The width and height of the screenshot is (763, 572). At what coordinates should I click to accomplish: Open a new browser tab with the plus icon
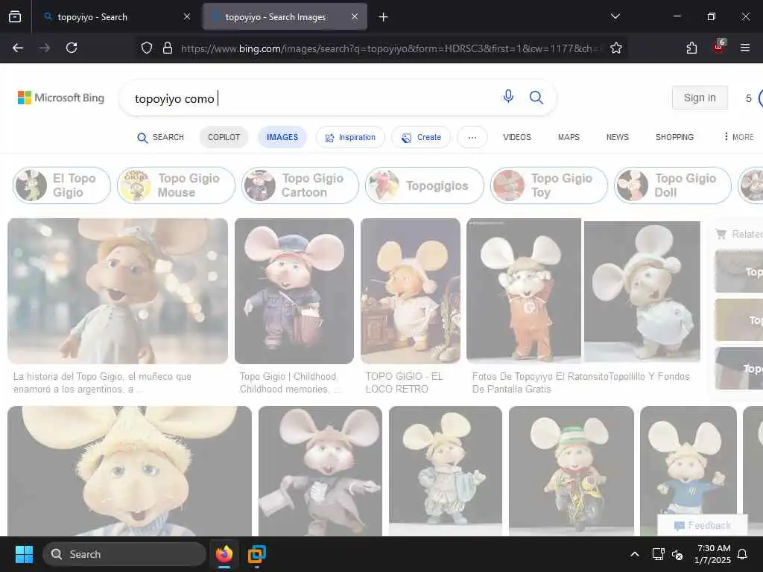(384, 17)
